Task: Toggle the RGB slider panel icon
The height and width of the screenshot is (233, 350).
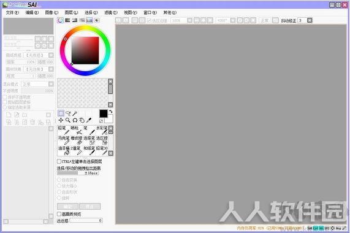Action: pos(67,20)
